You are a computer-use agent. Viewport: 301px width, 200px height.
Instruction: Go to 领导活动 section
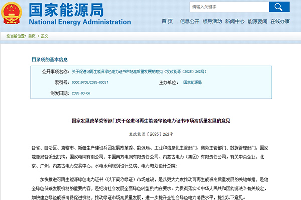(x=212, y=22)
